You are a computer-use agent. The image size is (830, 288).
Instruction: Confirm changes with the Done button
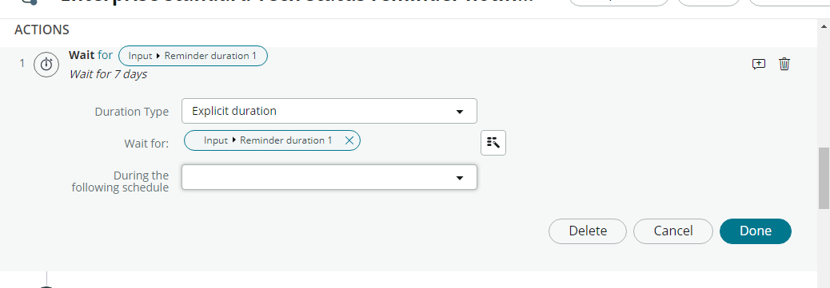(x=756, y=231)
